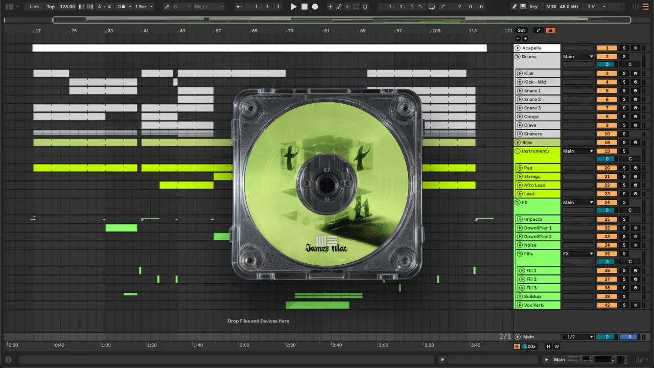Click the MIDI Arrangement Overdub plus icon

coord(330,7)
